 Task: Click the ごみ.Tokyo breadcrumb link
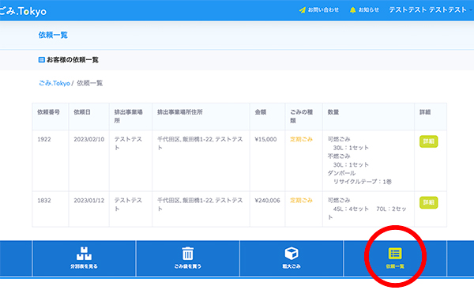click(55, 83)
